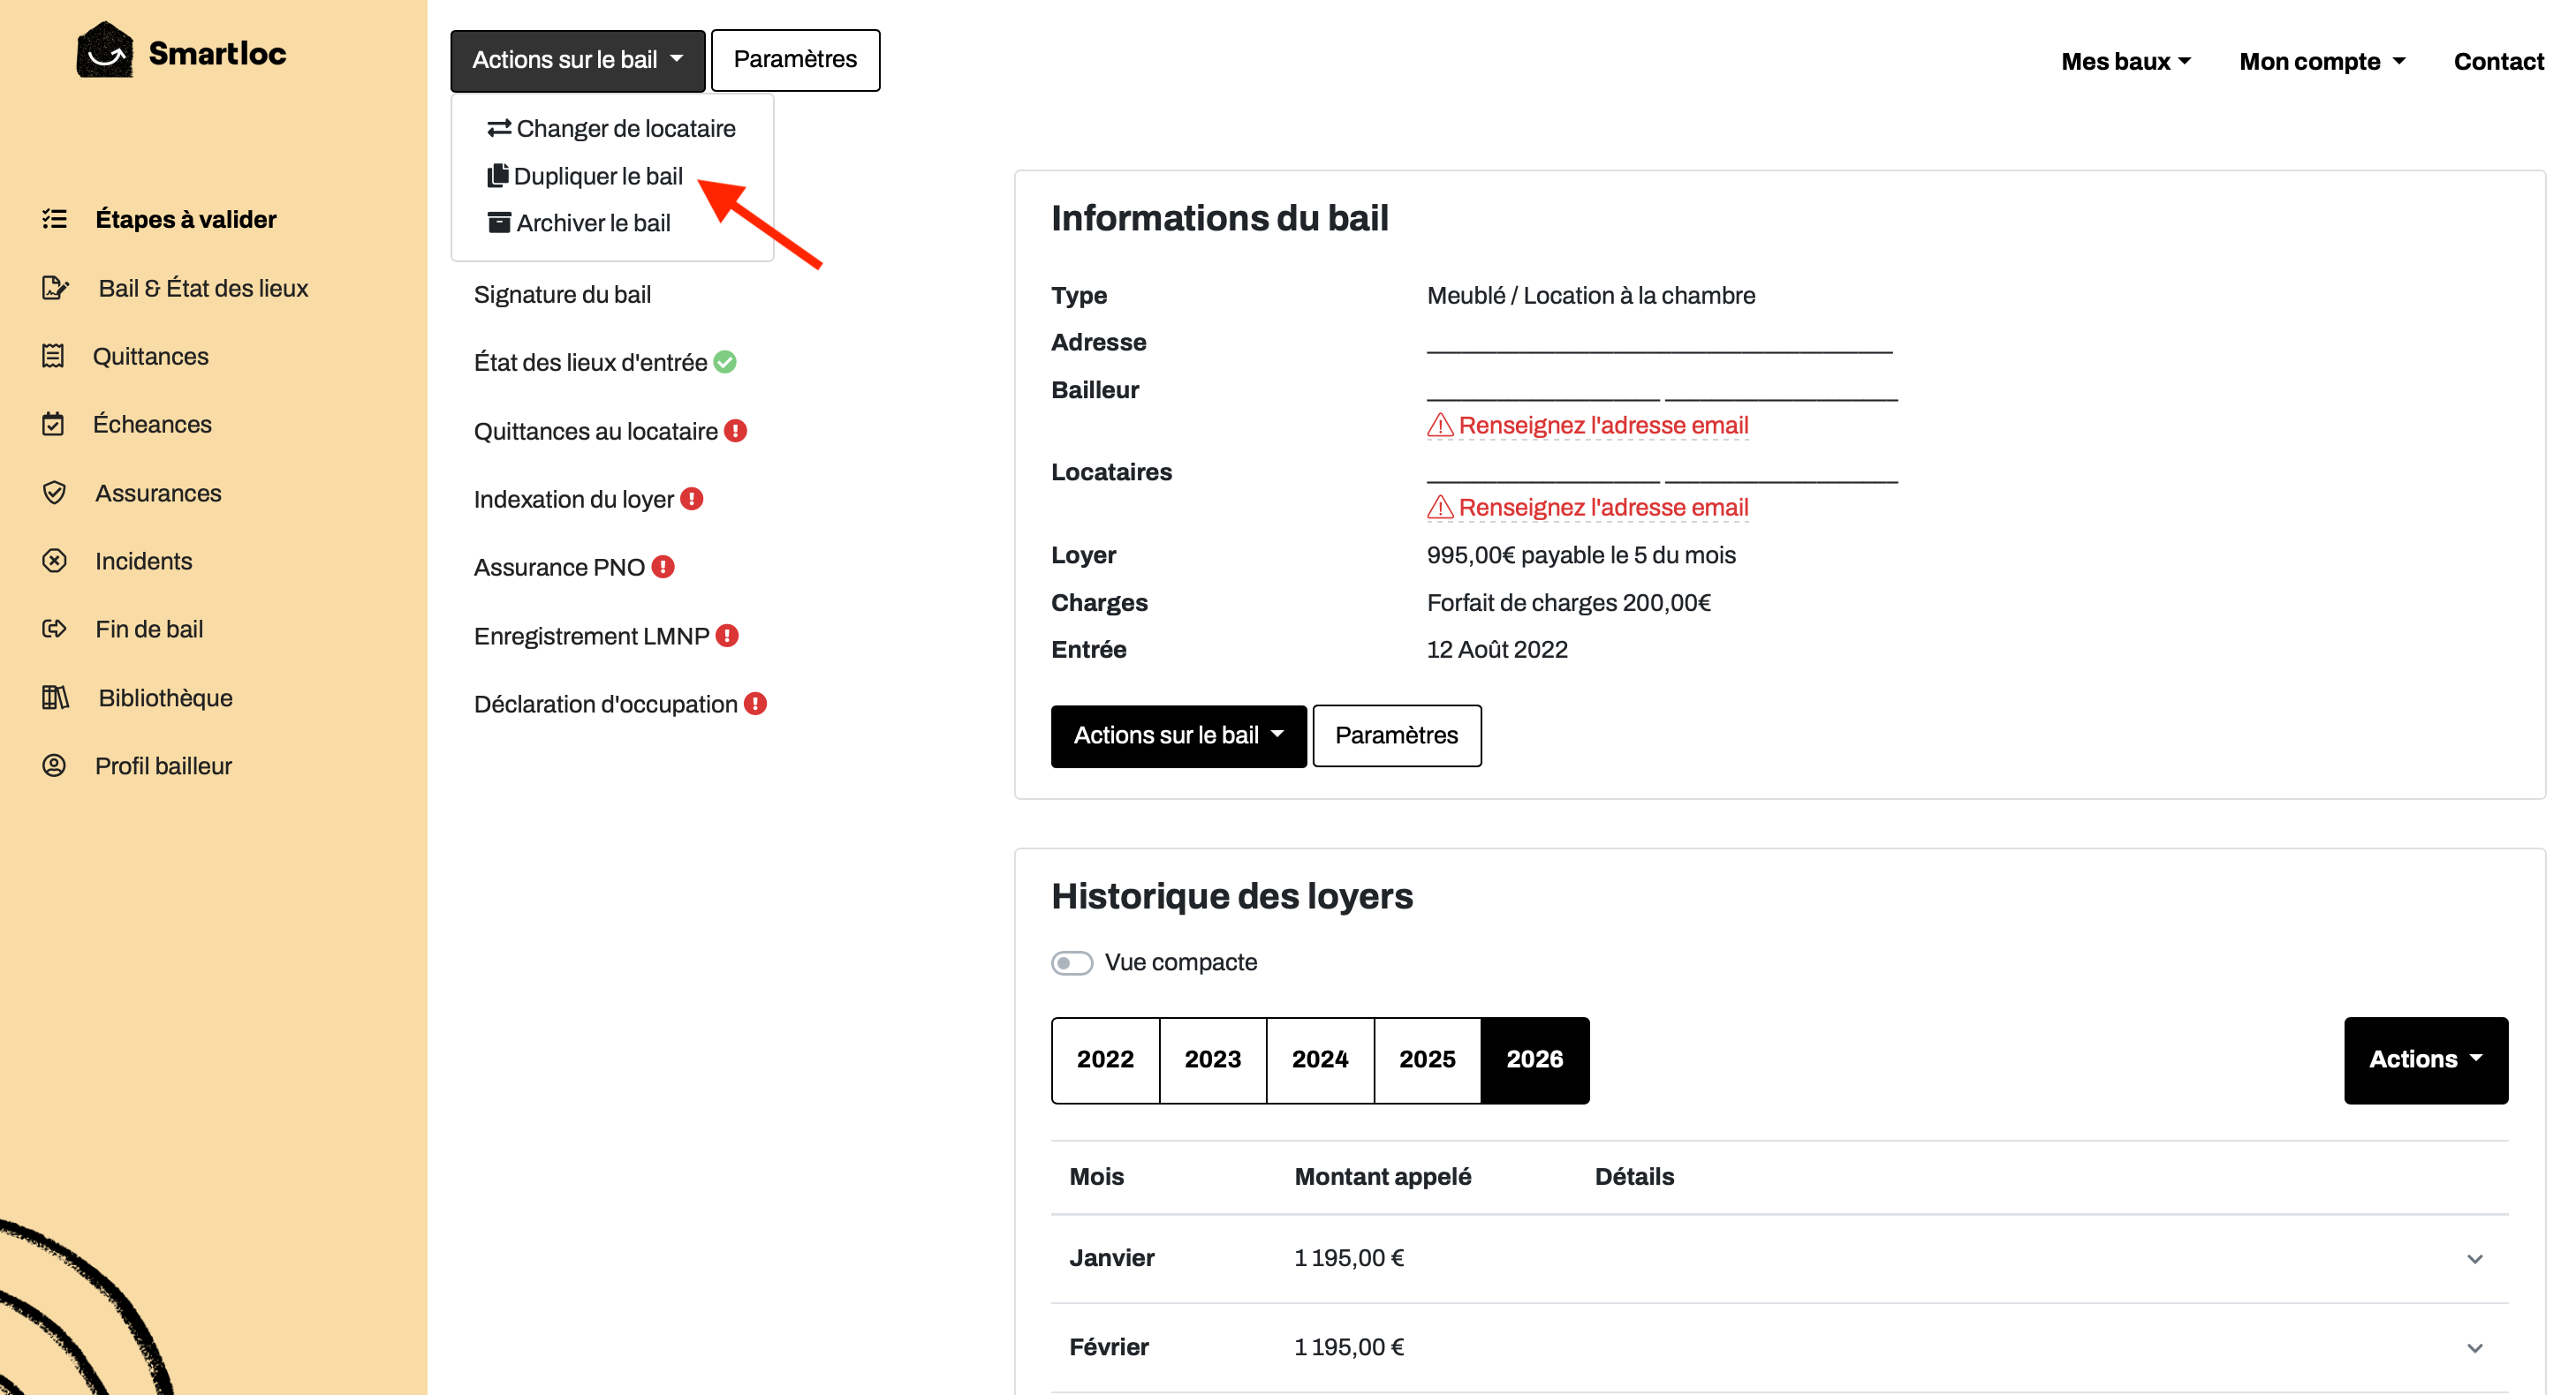Open top Actions sur le bail dropdown

click(x=578, y=60)
